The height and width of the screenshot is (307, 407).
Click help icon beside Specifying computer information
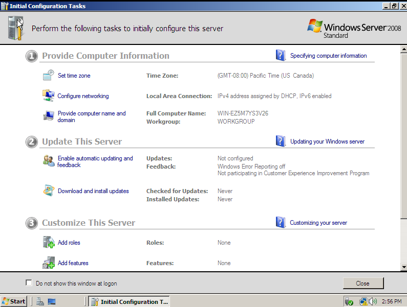pos(281,55)
